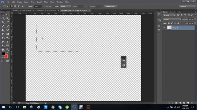The image size is (197, 110).
Task: Select the Clone Stamp tool
Action: pos(3,30)
